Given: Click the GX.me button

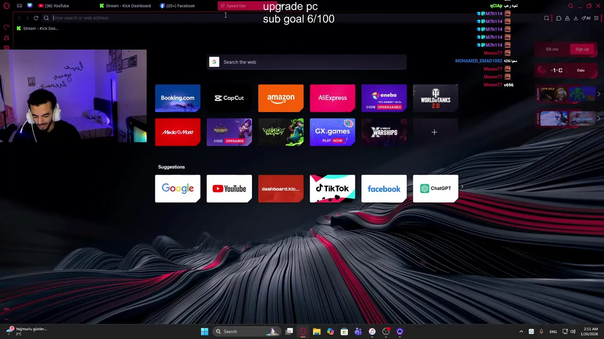Looking at the screenshot, I should (x=552, y=49).
